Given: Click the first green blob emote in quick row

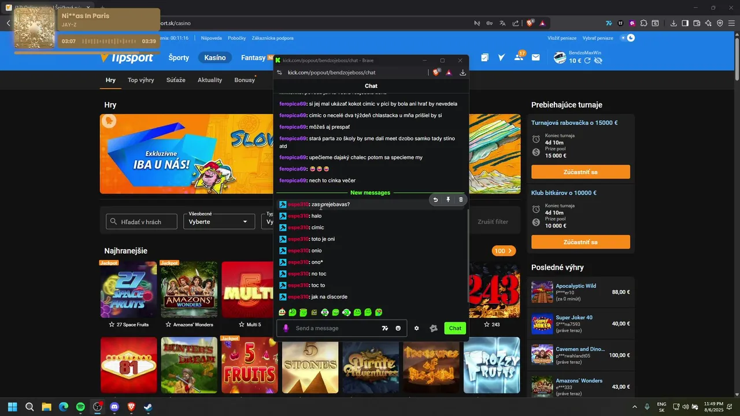Looking at the screenshot, I should (x=293, y=313).
